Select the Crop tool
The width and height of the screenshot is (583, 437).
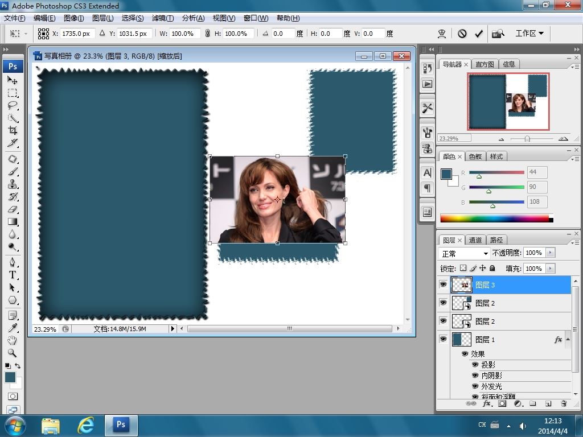(13, 130)
